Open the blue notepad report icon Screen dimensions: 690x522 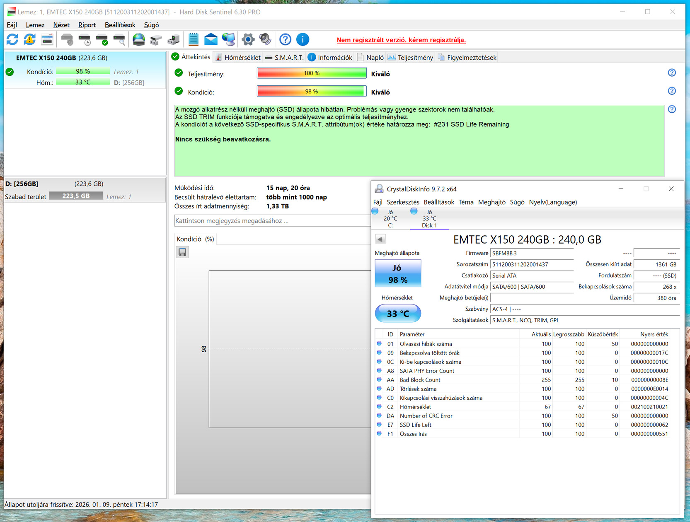pyautogui.click(x=193, y=40)
